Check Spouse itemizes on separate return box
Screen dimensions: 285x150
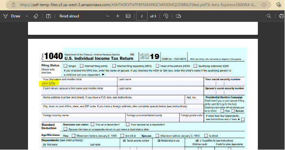point(65,129)
